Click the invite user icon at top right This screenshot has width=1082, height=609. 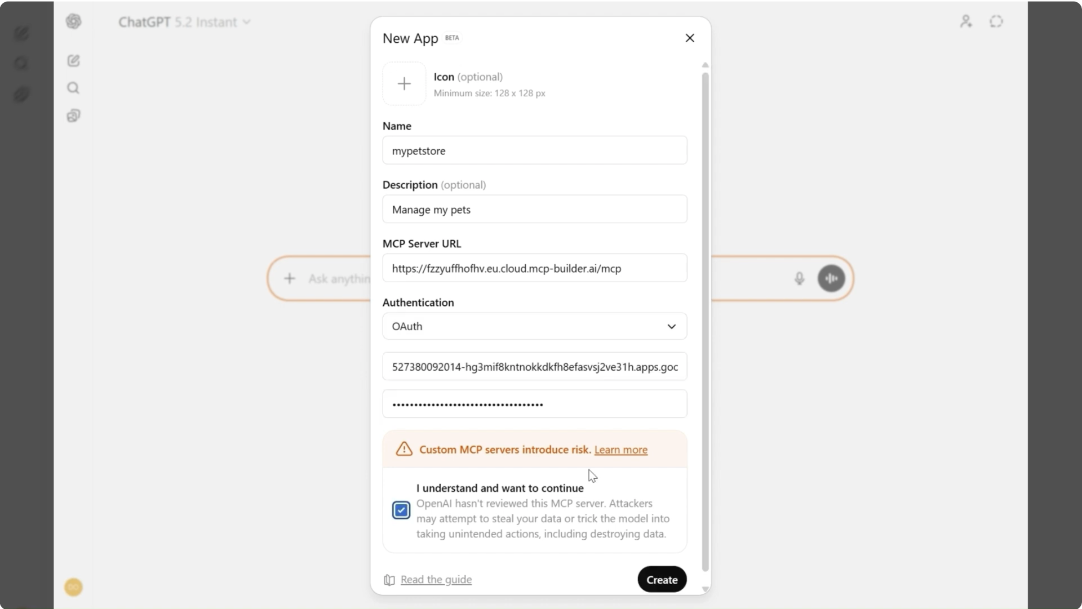coord(966,21)
